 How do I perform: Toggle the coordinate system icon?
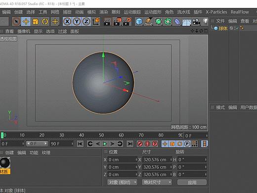96,21
